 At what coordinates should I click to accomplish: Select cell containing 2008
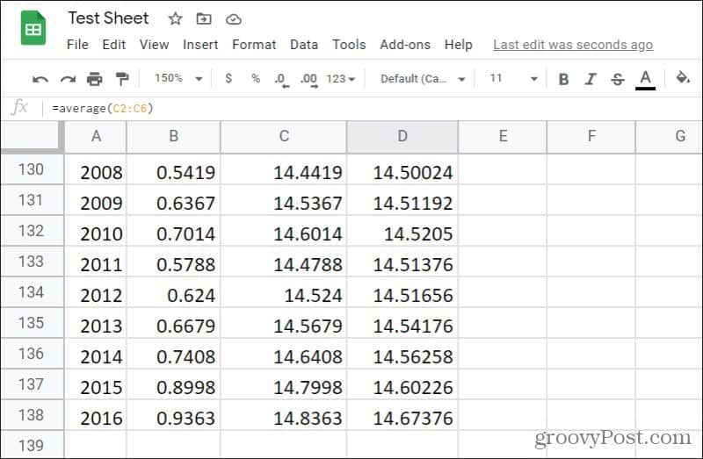pyautogui.click(x=96, y=169)
